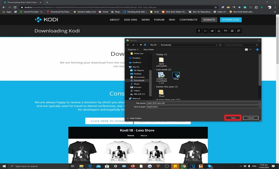Open Windows Start menu

(4, 166)
